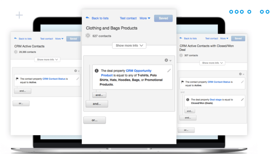Click outer and... button in Closed/Won Deal panel
Image resolution: width=275 pixels, height=154 pixels.
(188, 118)
